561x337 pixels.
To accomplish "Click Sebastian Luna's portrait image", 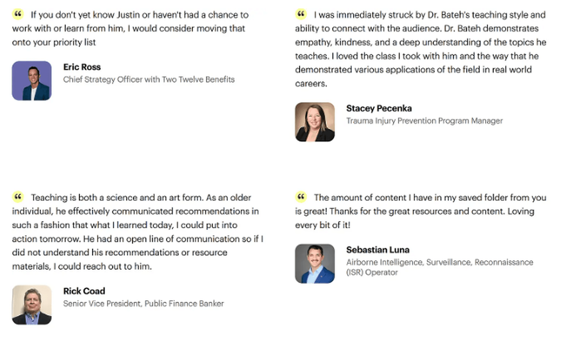I will pyautogui.click(x=315, y=264).
